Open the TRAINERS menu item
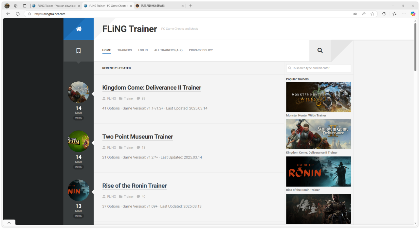Viewport: 420px width, 229px height. click(124, 50)
